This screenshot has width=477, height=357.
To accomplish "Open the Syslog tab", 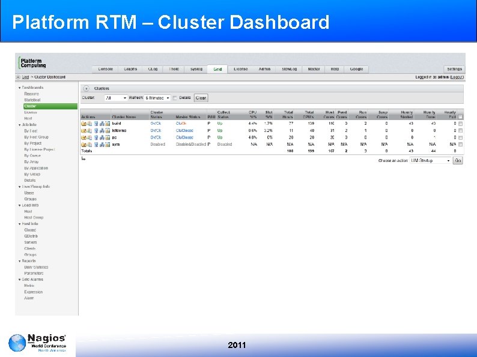I will [196, 69].
